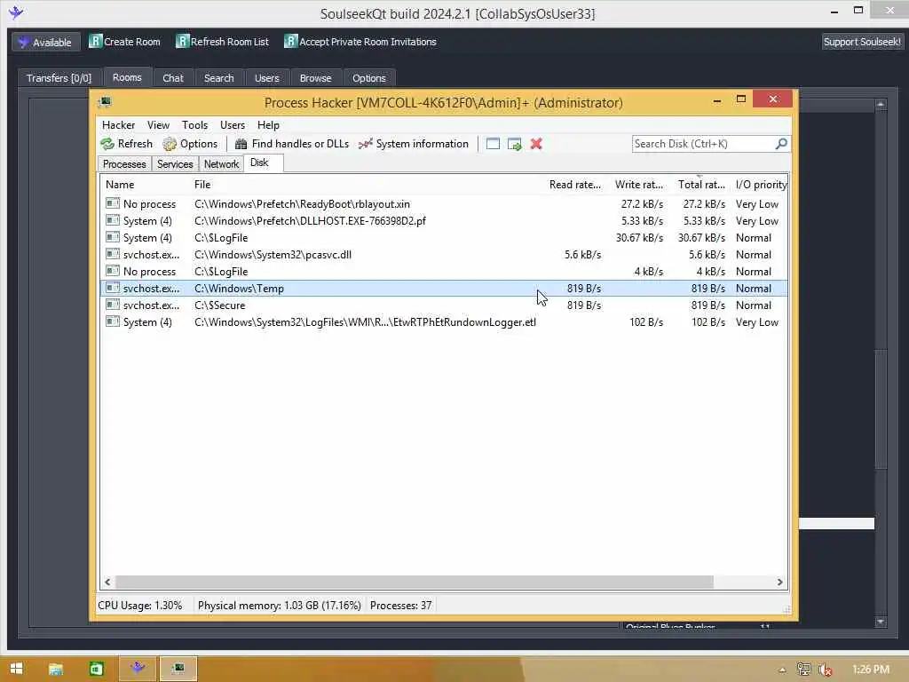The width and height of the screenshot is (909, 682).
Task: Select System (4) C:\$LogFile row
Action: [444, 238]
